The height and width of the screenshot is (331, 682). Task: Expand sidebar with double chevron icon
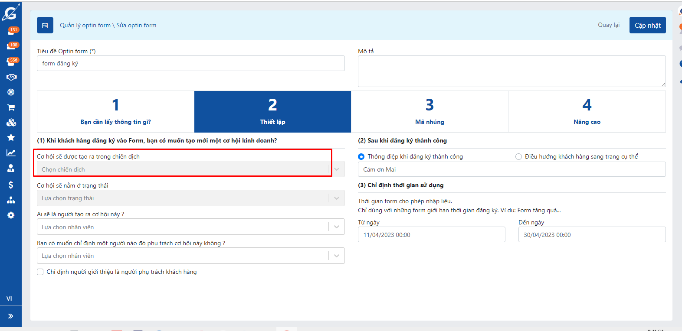pos(11,316)
